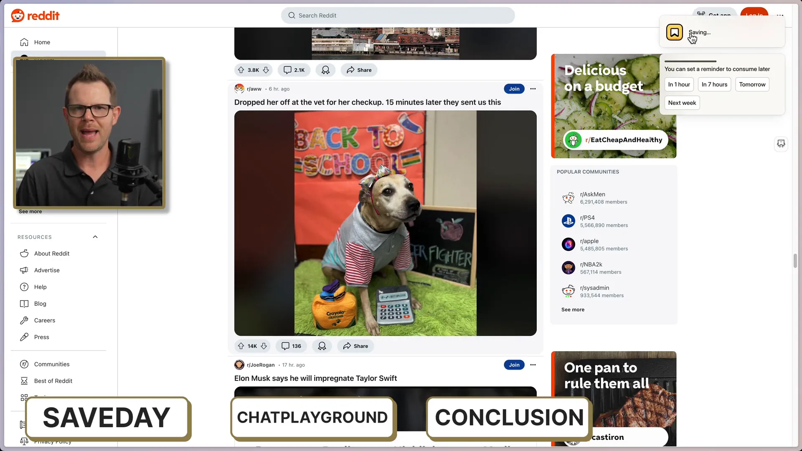Screen dimensions: 802x451
Task: Click the Blog book icon
Action: [x=24, y=304]
